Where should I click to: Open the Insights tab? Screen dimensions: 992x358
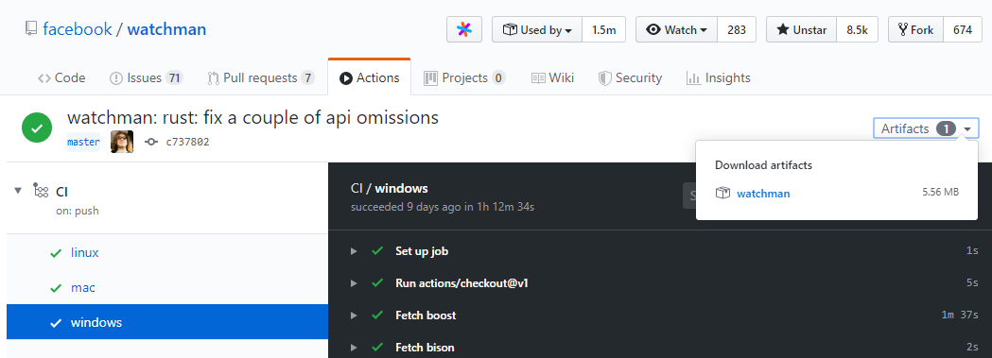(x=719, y=77)
